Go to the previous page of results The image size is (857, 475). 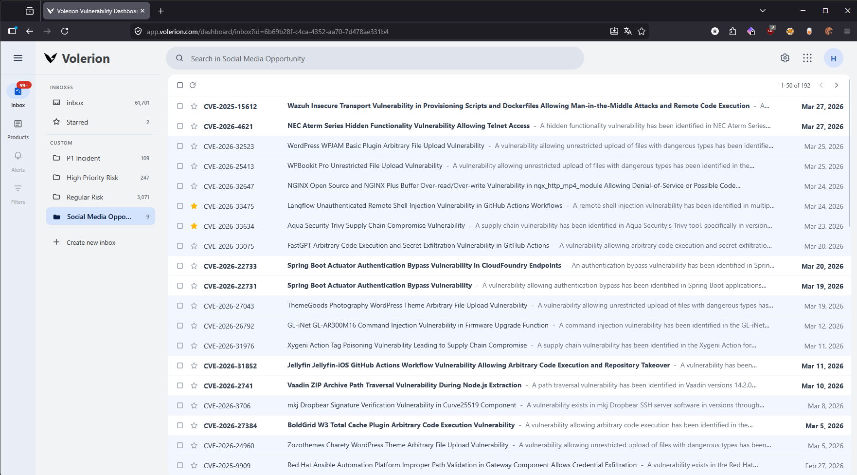[821, 85]
